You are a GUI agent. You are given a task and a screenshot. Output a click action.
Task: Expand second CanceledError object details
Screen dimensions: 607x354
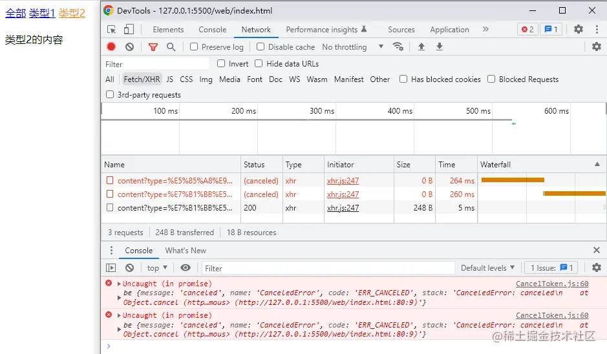[119, 329]
